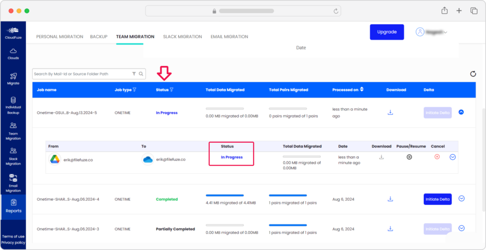The height and width of the screenshot is (250, 486).
Task: Click the browser address bar
Action: tap(243, 11)
